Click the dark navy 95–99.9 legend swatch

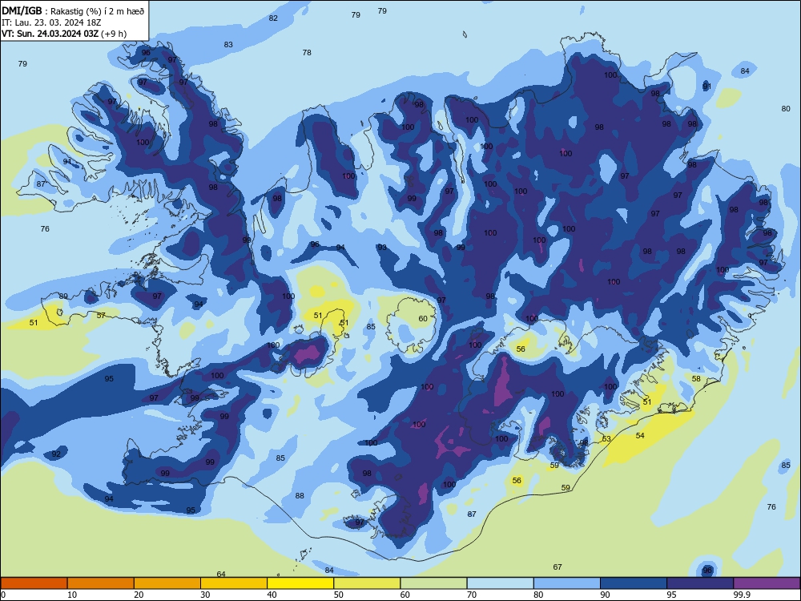click(700, 583)
